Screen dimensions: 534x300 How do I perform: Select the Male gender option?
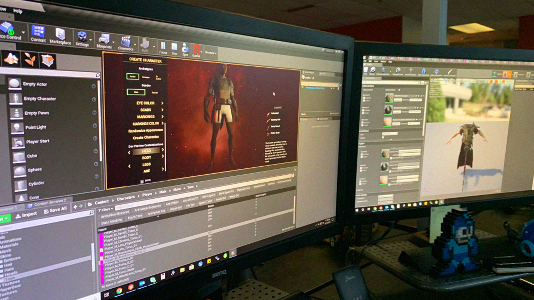pos(136,92)
